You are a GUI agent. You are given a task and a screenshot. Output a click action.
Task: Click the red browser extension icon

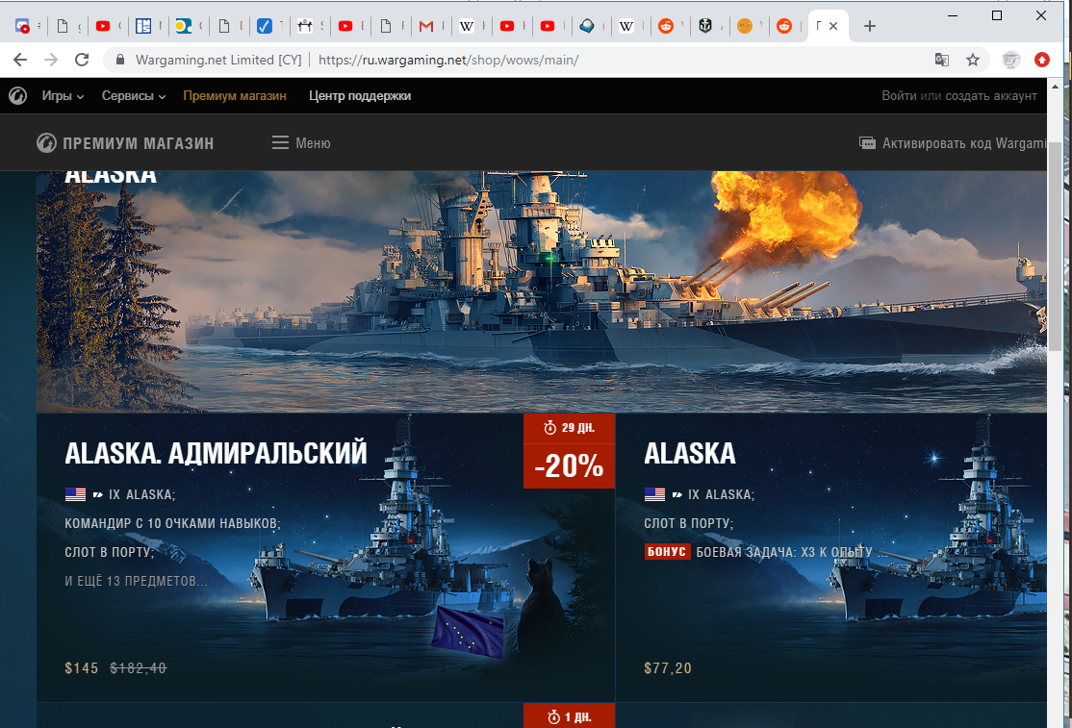1041,60
